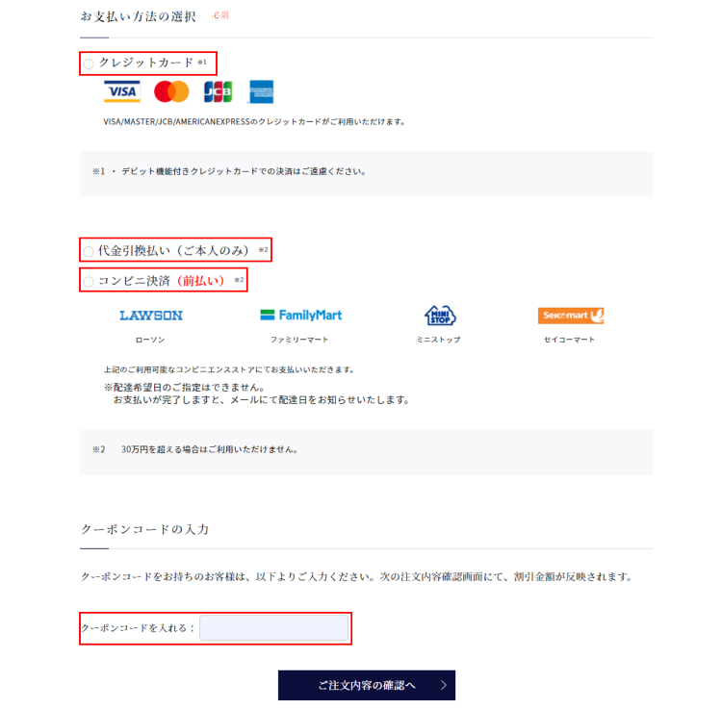Click the クレジットカード label text
The image size is (722, 709).
pos(146,63)
